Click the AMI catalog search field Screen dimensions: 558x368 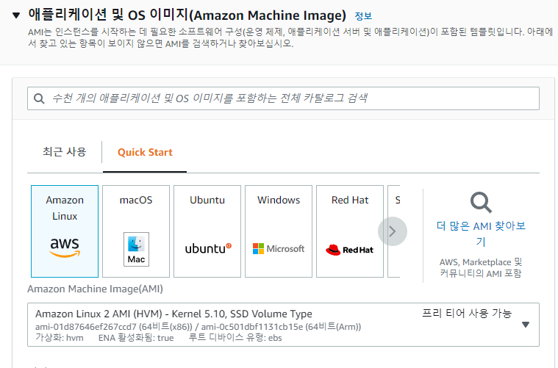[x=283, y=98]
